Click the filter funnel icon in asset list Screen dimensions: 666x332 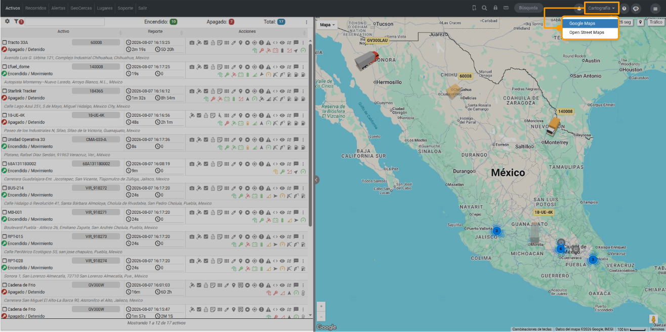16,22
